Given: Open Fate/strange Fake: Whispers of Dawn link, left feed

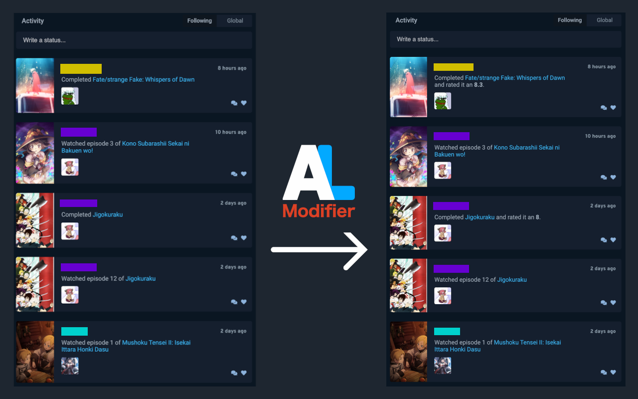Looking at the screenshot, I should [144, 80].
